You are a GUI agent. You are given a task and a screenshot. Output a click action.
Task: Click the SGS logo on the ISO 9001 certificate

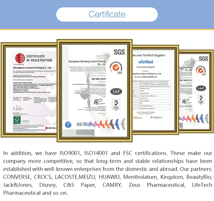119,52
